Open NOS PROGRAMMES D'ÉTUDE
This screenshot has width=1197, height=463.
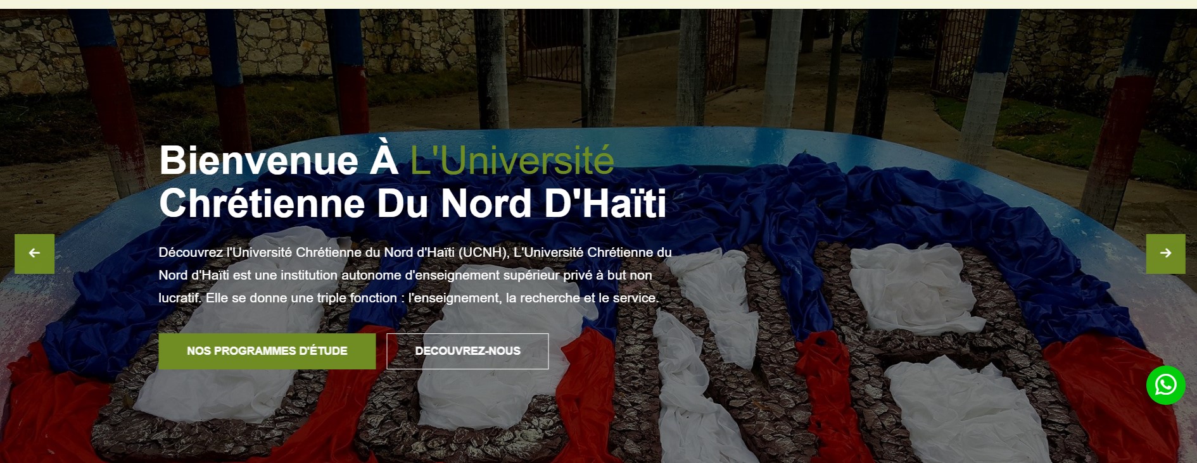(x=267, y=351)
